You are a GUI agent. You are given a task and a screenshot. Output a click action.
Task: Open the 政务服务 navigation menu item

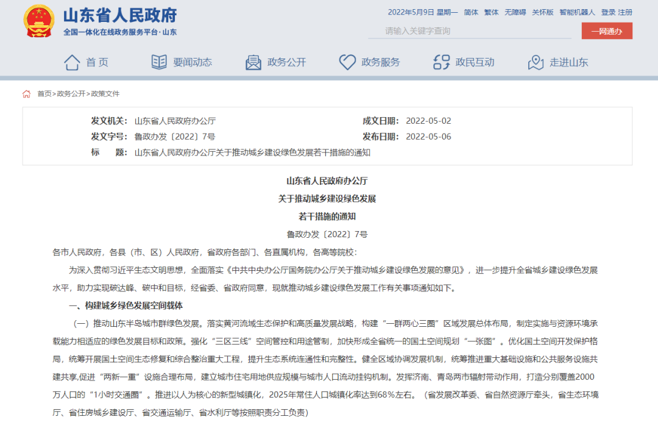[x=381, y=62]
